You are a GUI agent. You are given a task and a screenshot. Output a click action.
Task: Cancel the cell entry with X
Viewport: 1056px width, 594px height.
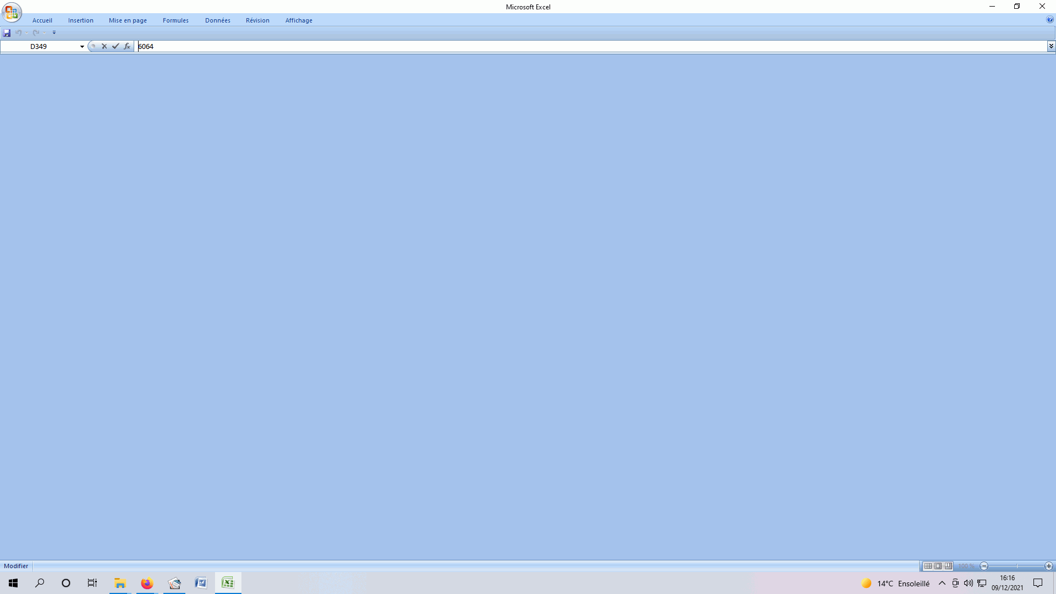104,46
